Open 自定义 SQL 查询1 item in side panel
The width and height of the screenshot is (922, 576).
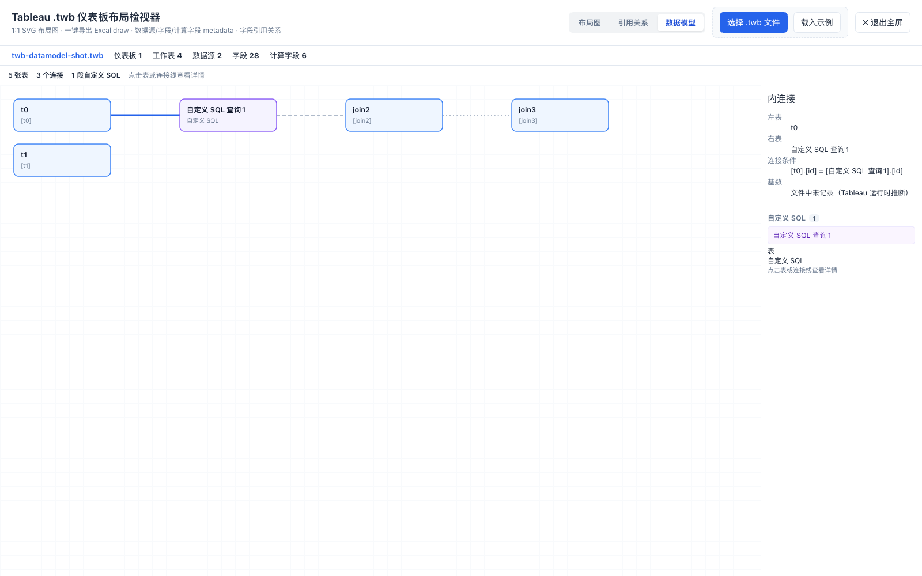(841, 235)
